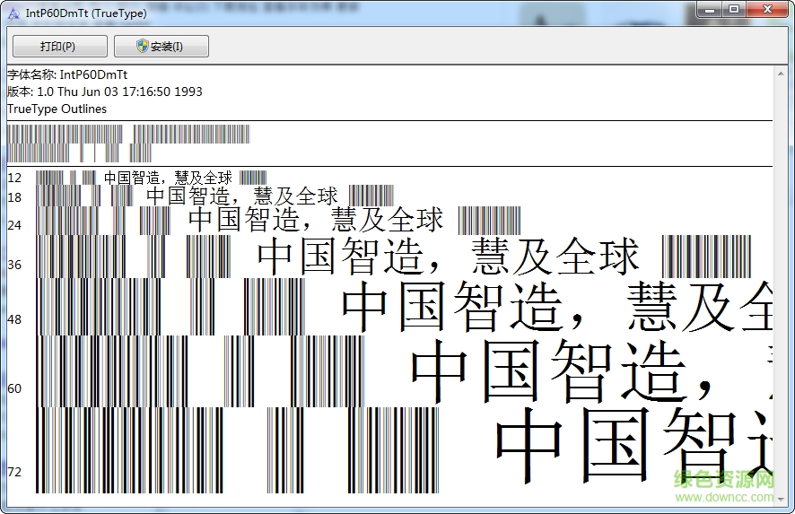Click the scrollbar up arrow
Viewport: 795px width, 514px height.
pyautogui.click(x=781, y=74)
